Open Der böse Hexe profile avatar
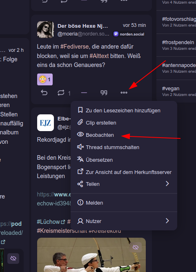This screenshot has height=272, width=196. tap(45, 29)
